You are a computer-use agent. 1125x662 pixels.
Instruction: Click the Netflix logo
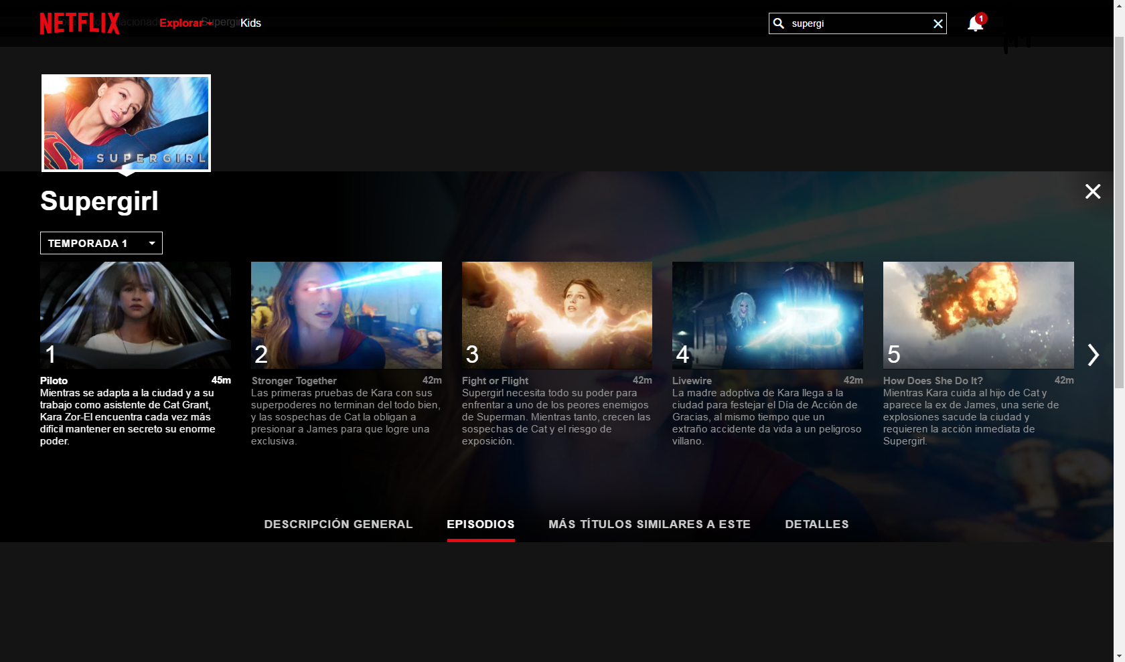tap(79, 23)
